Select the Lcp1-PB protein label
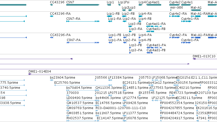This screenshot has height=122, width=217. [115, 35]
